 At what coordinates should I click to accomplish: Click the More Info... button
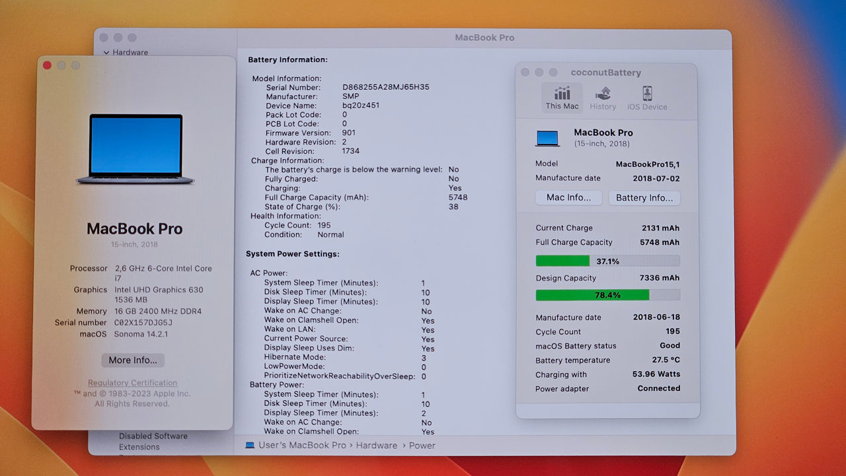point(133,360)
